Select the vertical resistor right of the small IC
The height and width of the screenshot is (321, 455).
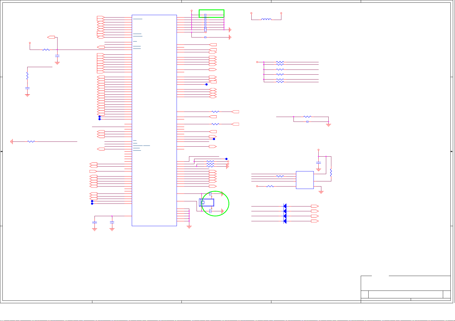(x=331, y=172)
